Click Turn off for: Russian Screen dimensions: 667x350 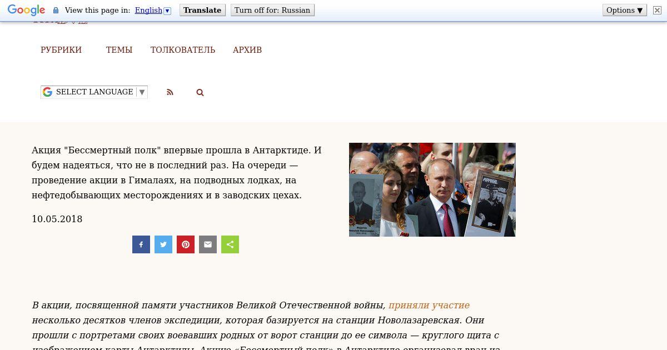click(272, 10)
